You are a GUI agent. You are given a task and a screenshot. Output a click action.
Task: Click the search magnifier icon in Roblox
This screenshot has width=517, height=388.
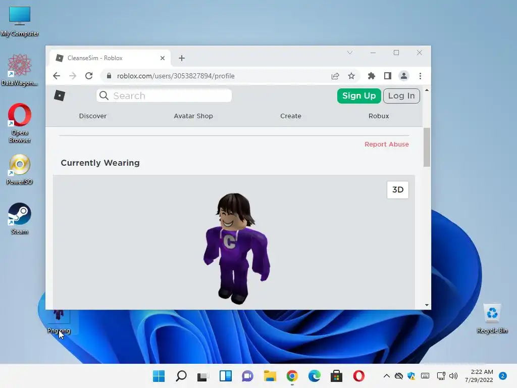click(104, 95)
